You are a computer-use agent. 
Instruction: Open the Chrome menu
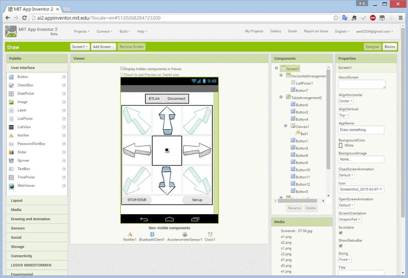pyautogui.click(x=400, y=18)
